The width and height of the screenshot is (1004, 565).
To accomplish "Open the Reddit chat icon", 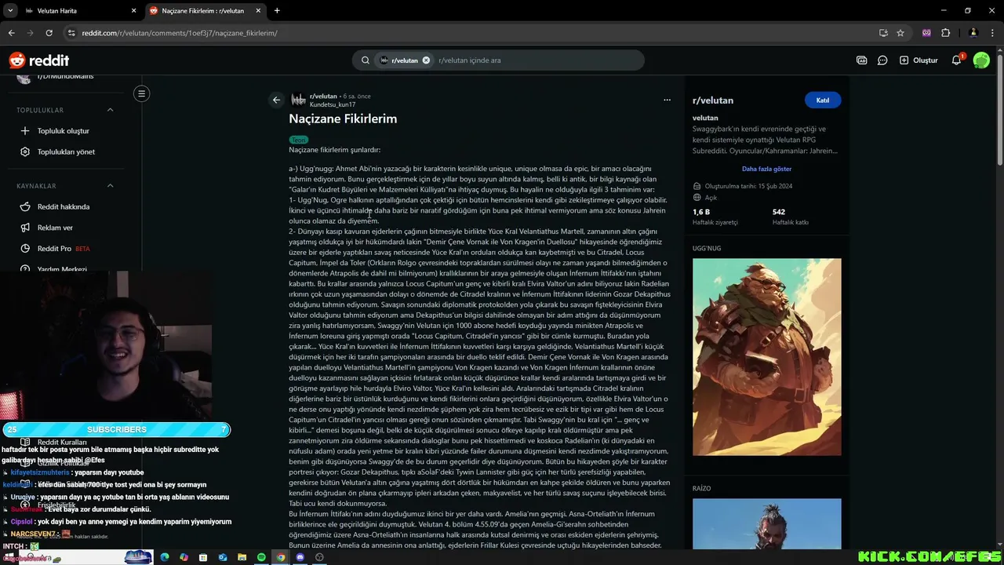I will coord(882,60).
